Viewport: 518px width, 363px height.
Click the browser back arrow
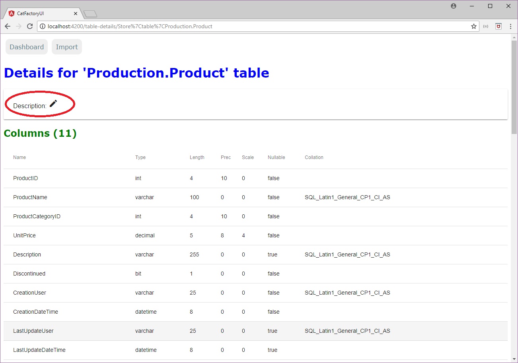tap(8, 26)
